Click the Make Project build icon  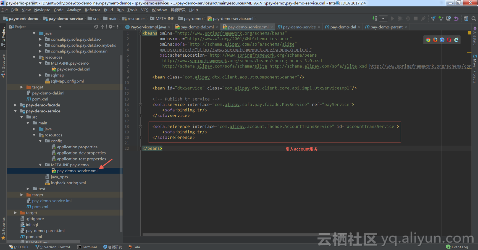point(375,19)
